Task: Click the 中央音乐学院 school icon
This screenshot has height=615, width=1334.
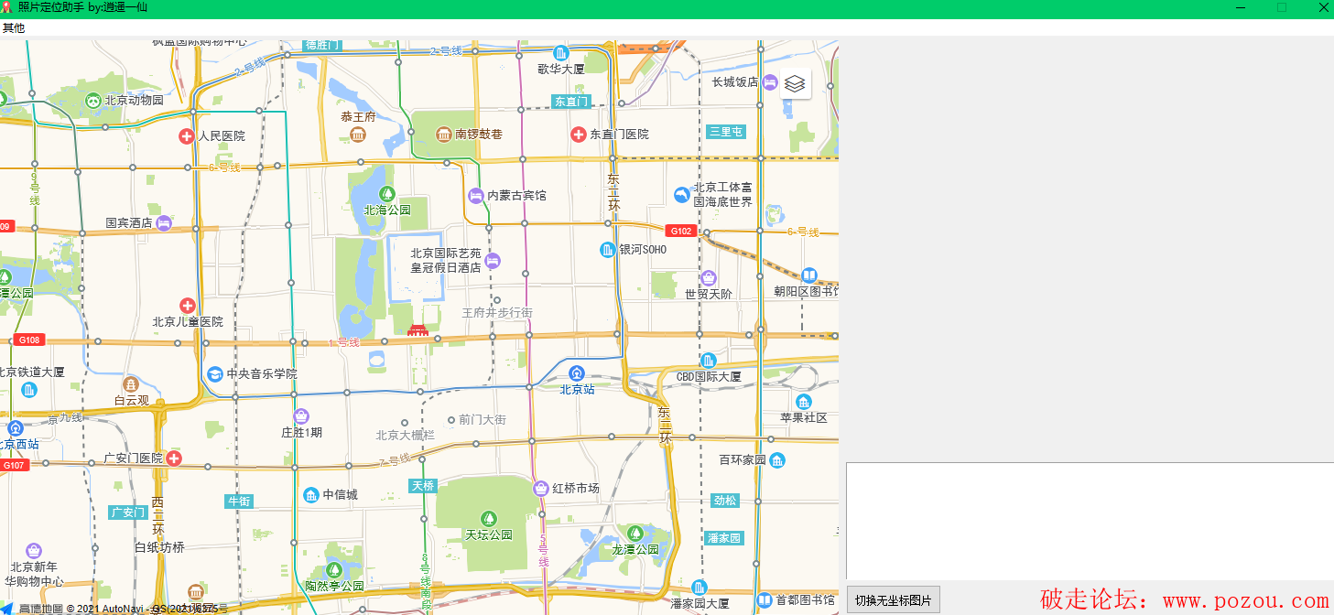Action: coord(215,373)
